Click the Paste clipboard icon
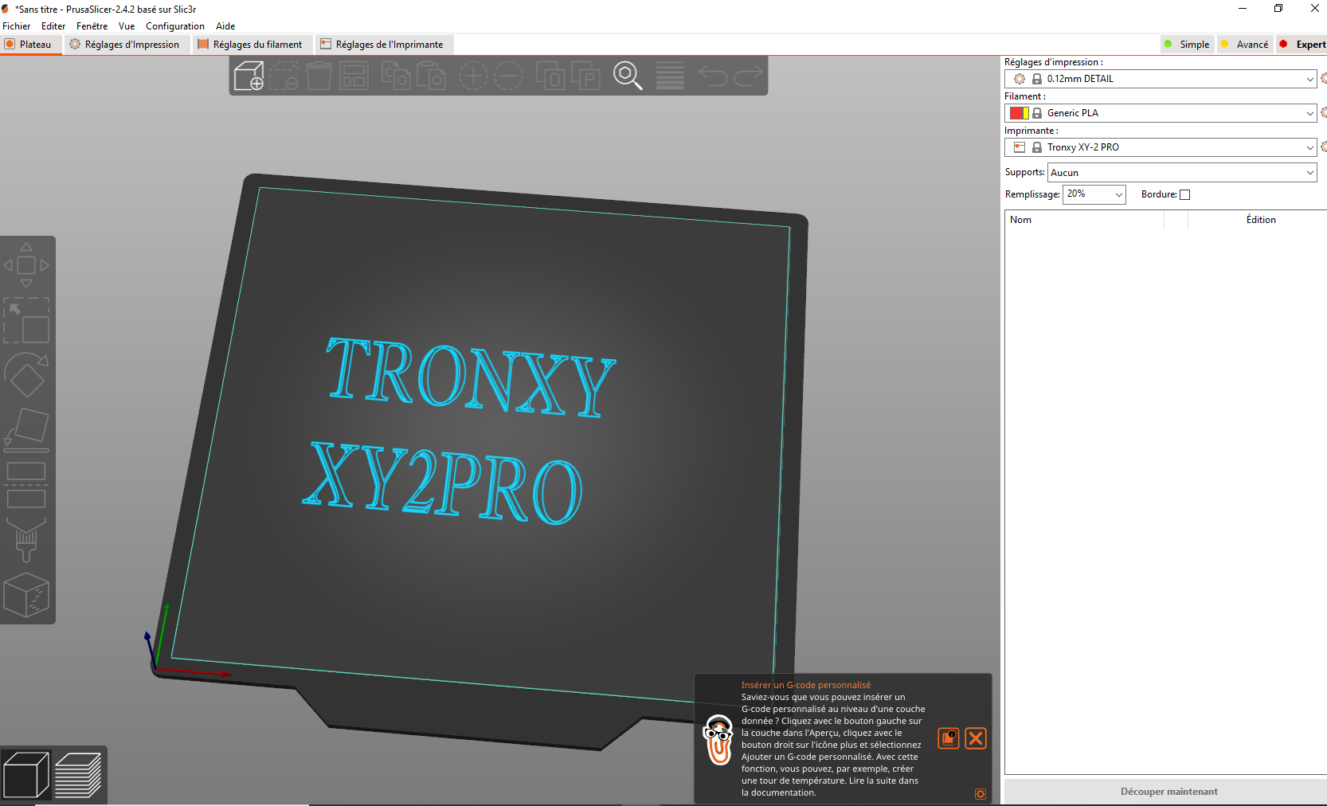The height and width of the screenshot is (806, 1327). [431, 76]
